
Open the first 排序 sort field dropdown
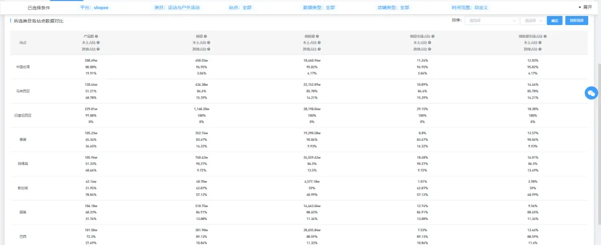pos(492,20)
